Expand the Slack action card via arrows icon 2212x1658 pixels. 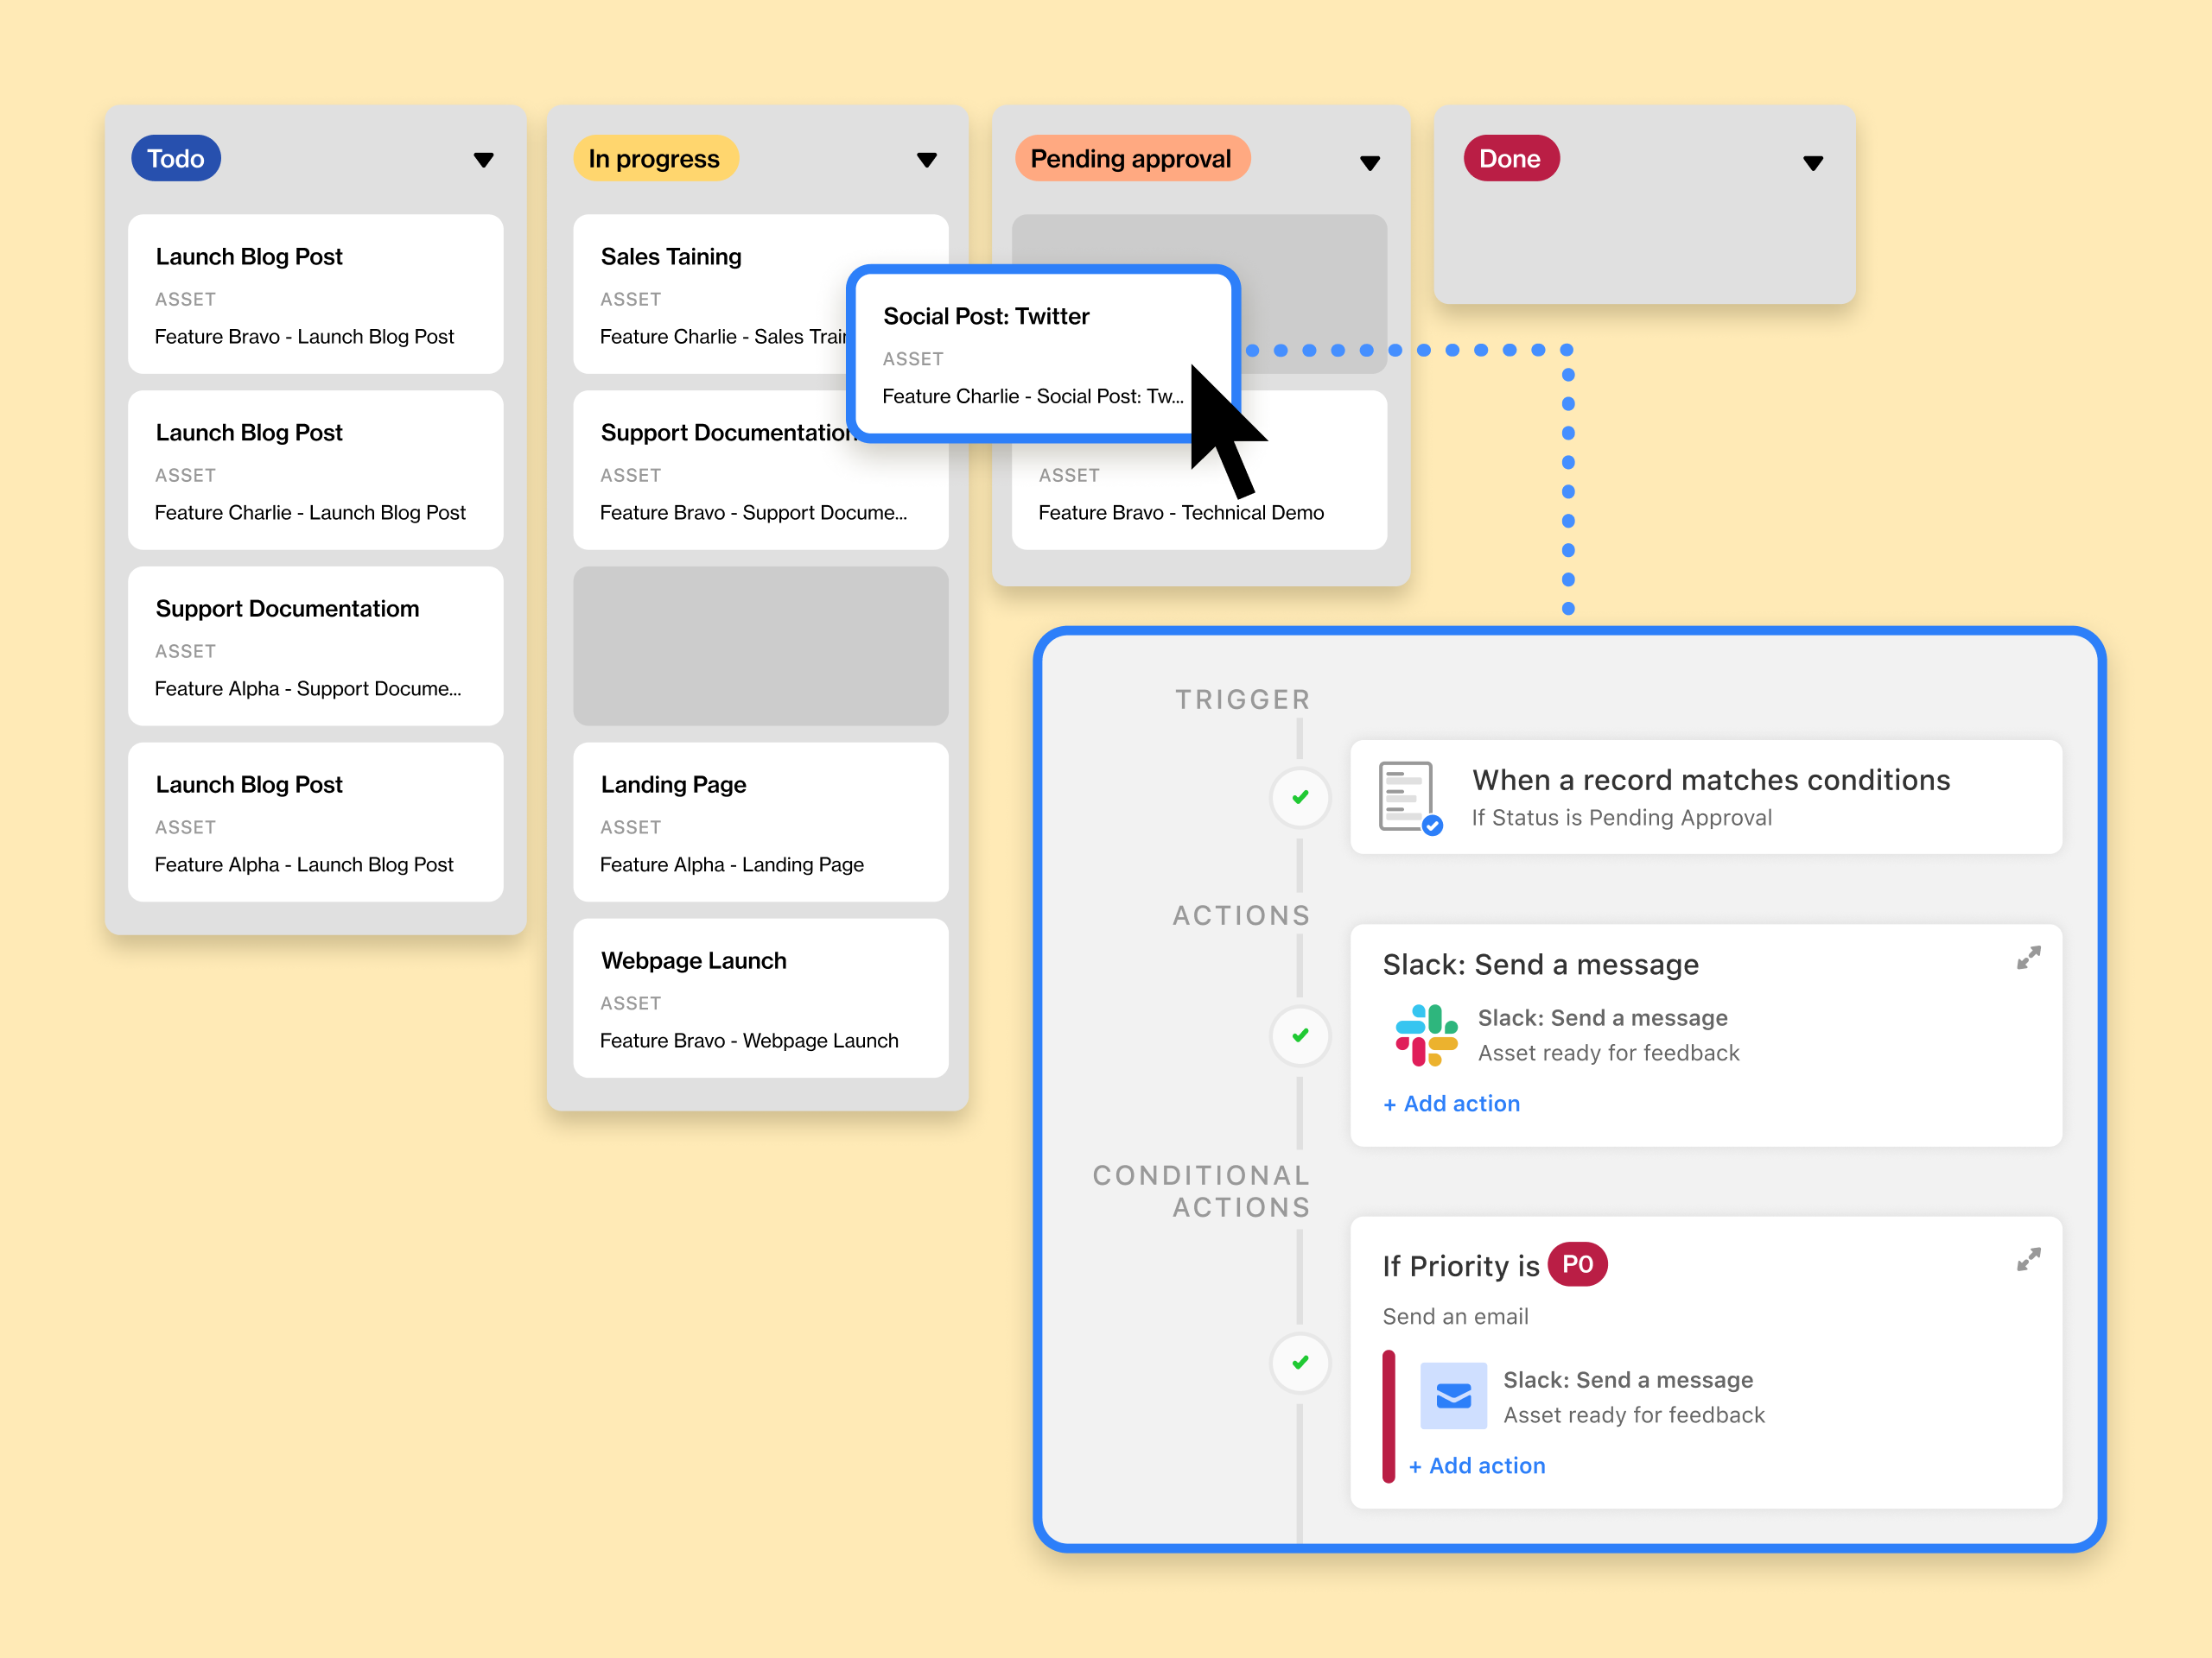tap(2028, 959)
